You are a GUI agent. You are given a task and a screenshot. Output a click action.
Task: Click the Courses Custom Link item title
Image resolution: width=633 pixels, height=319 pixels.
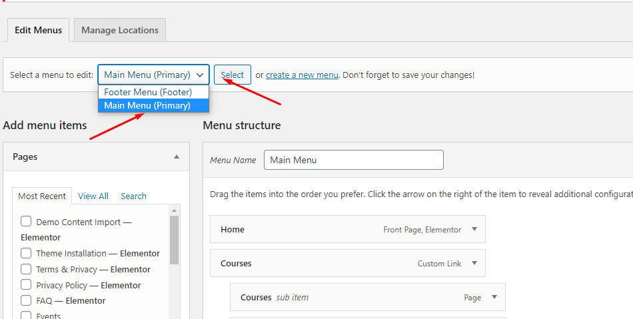click(236, 263)
